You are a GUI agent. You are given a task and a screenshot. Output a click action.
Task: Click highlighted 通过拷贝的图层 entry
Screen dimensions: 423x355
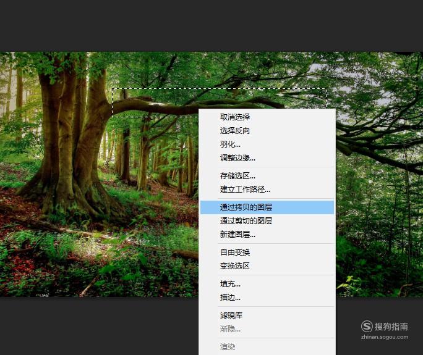[267, 207]
